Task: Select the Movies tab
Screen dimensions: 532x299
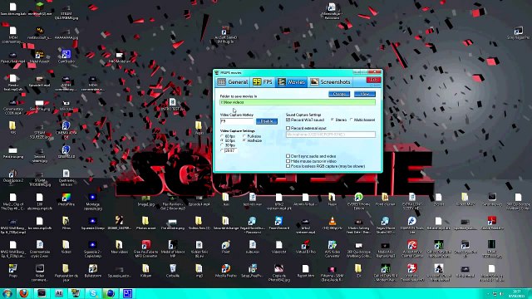Action: 292,82
